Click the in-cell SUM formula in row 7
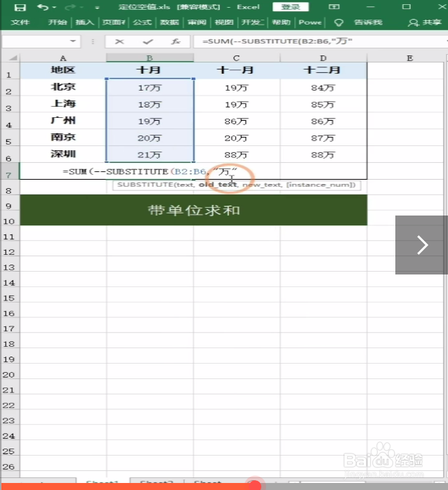 (150, 171)
